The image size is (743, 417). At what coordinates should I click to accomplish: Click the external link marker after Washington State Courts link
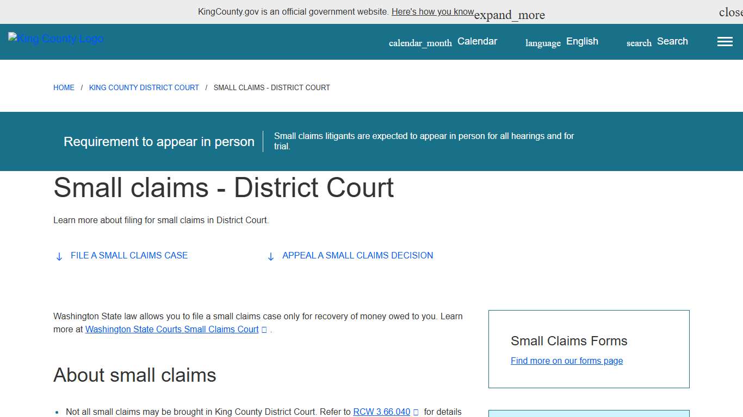click(264, 330)
